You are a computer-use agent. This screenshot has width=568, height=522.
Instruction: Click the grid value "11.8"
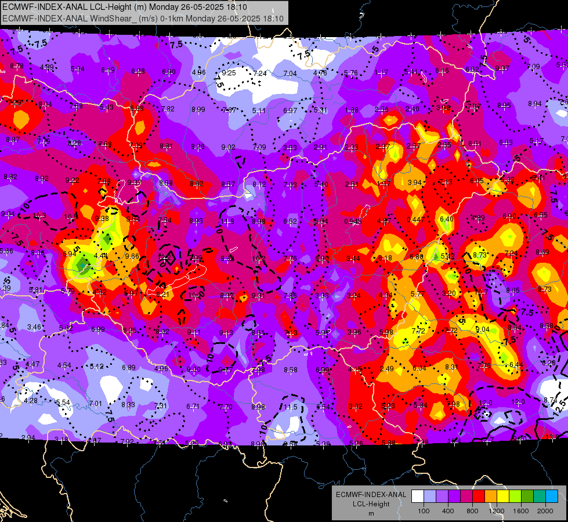pyautogui.click(x=227, y=221)
